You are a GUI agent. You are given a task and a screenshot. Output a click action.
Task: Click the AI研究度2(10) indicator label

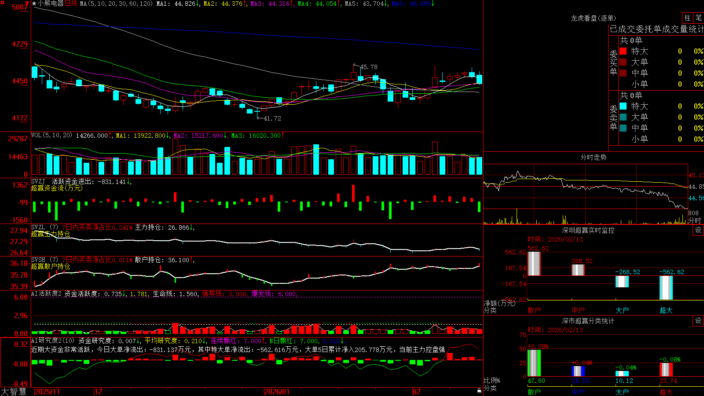pos(53,341)
